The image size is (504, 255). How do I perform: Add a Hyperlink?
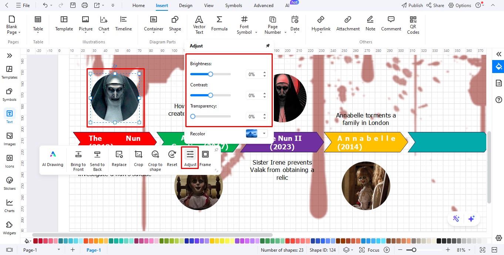pos(321,24)
